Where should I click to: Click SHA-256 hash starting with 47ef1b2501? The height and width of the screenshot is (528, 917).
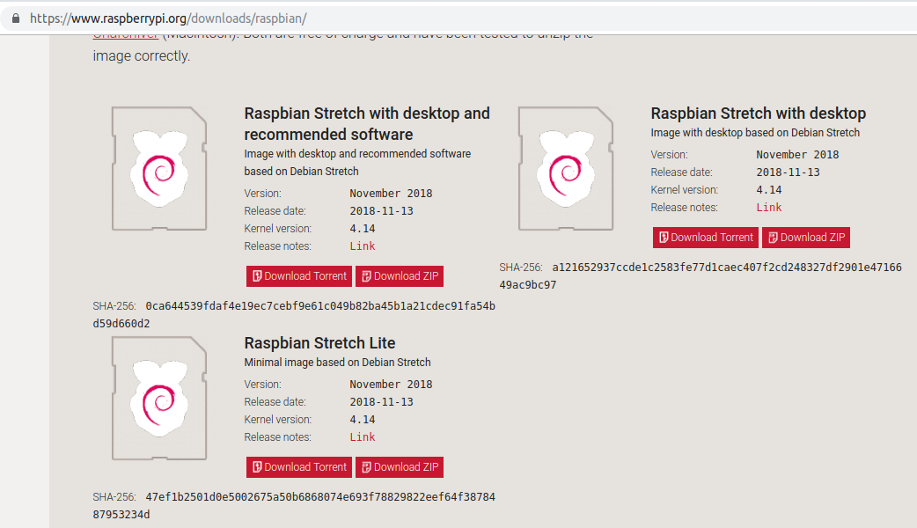point(294,506)
